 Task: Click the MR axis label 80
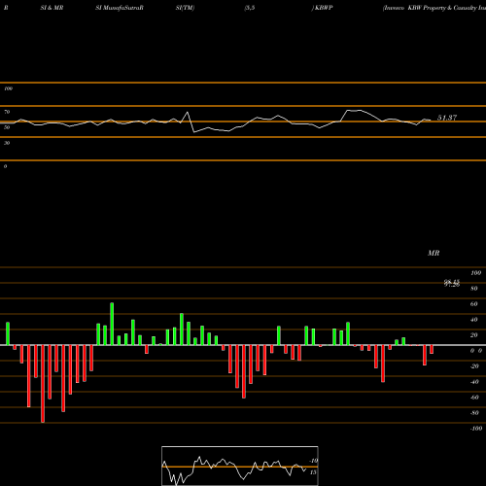(x=474, y=289)
